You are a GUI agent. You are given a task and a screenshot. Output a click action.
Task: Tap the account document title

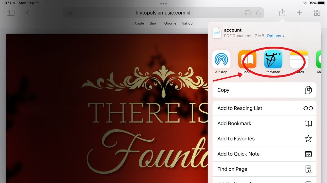pyautogui.click(x=233, y=30)
